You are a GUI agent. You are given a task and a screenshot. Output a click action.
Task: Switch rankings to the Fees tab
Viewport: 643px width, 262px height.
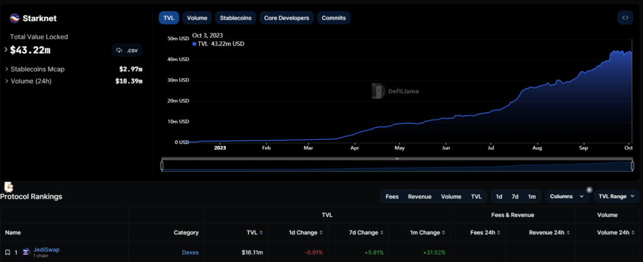click(x=392, y=196)
